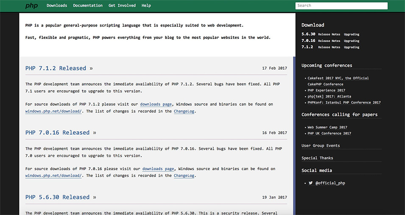Open PHP 7.0.16 Released headline
This screenshot has width=405, height=215.
(x=61, y=132)
